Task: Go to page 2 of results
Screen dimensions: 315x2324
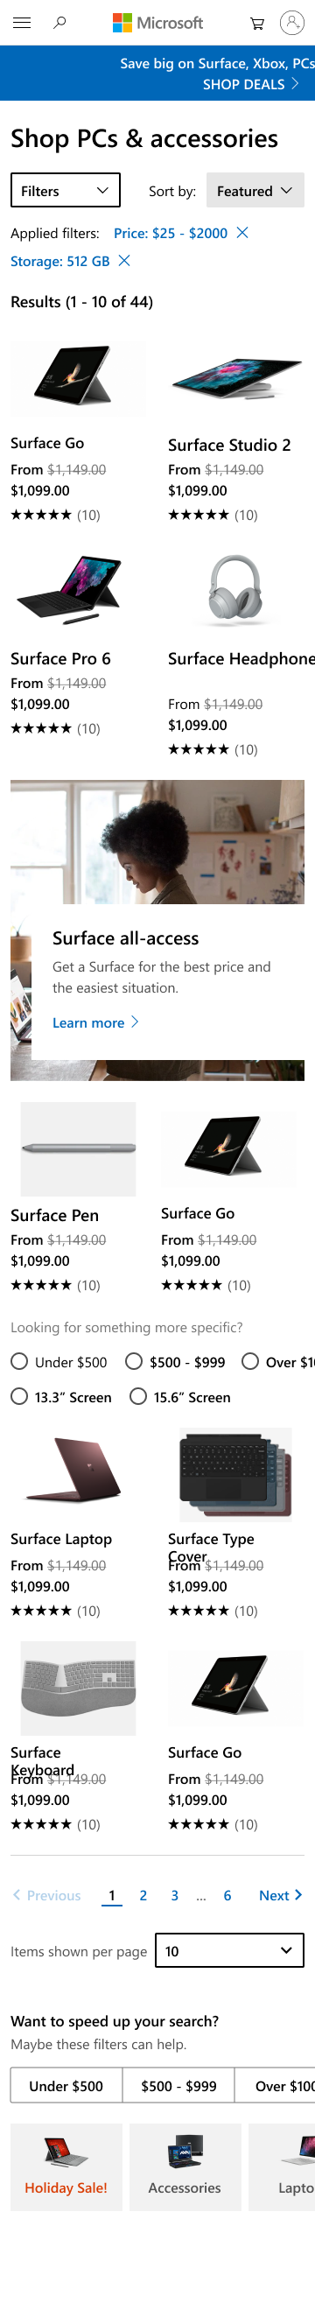Action: [x=143, y=1895]
